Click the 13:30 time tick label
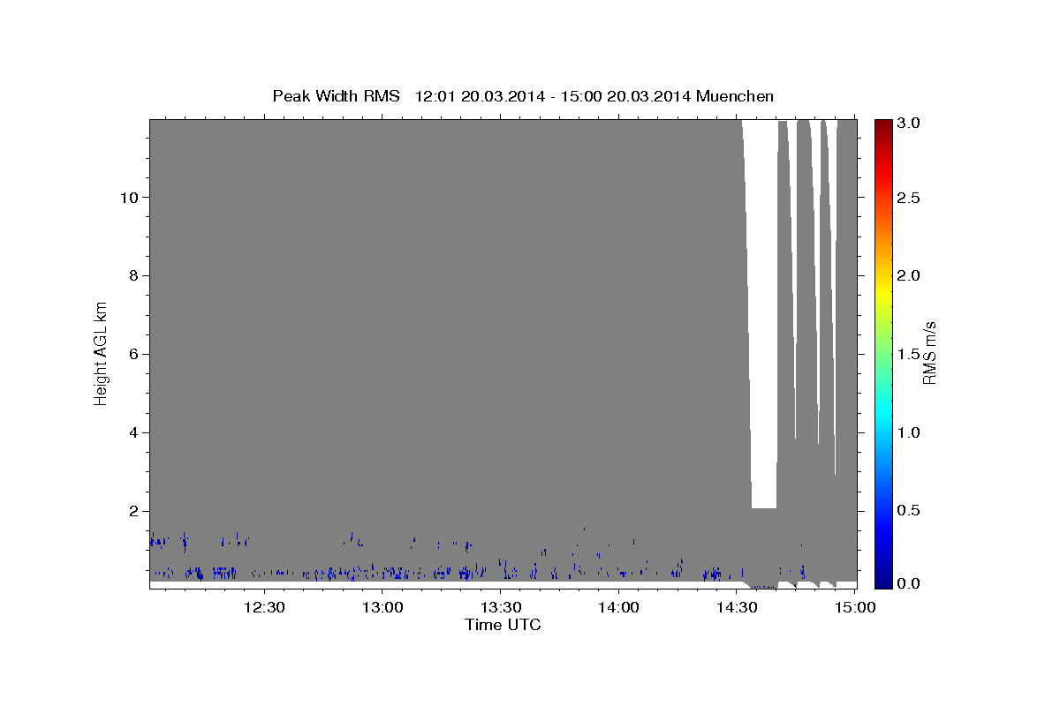 (500, 608)
